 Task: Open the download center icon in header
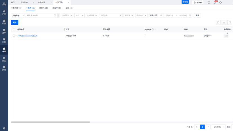209,3
